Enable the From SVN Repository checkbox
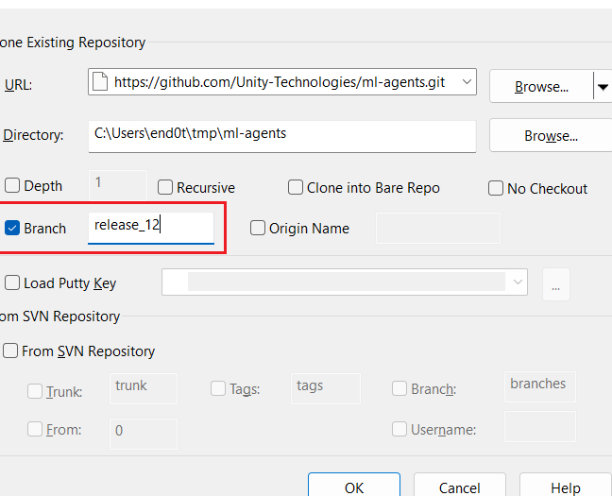612x496 pixels. coord(10,351)
